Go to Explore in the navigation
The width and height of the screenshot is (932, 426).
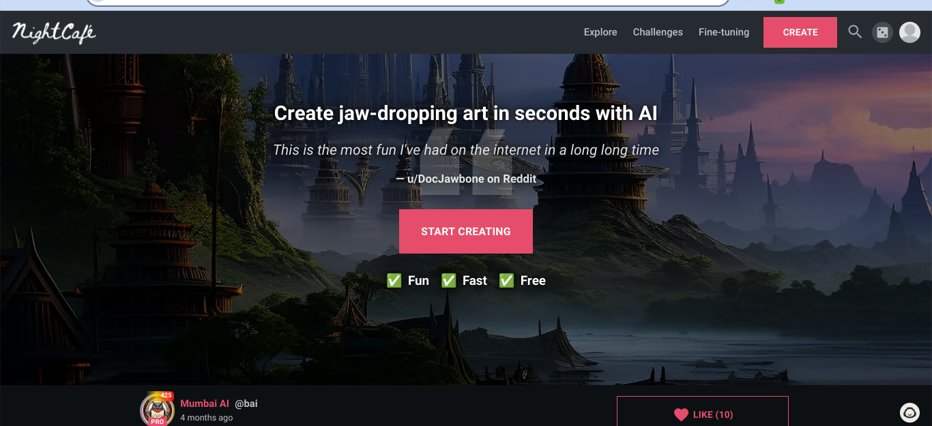pos(600,32)
